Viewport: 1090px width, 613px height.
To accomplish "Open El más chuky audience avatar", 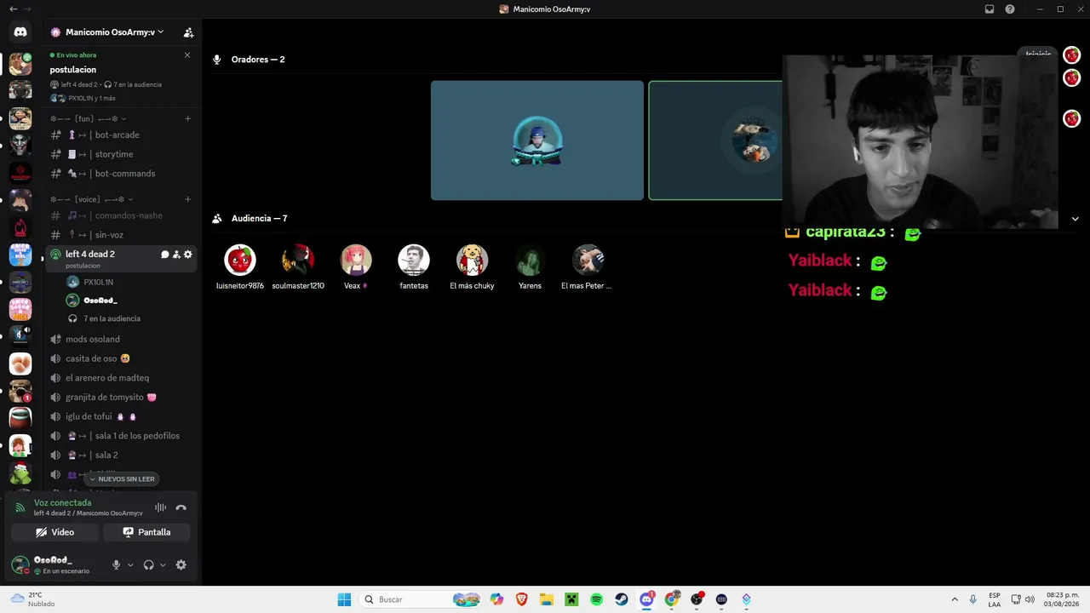I will coord(472,260).
